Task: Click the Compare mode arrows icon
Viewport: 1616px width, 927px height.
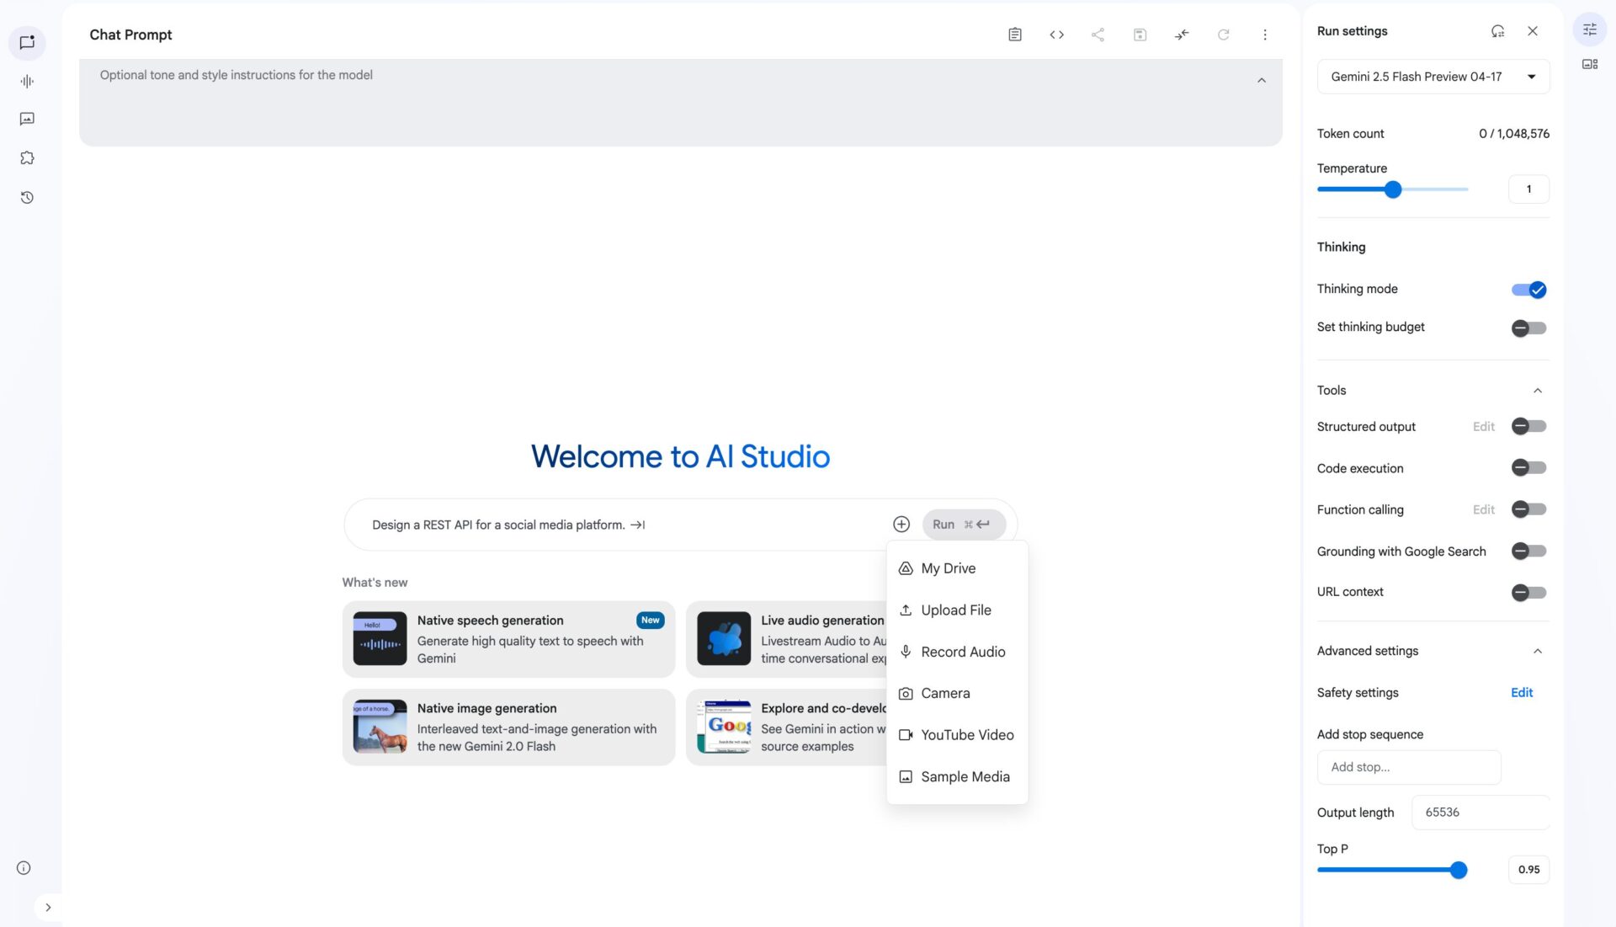Action: (x=1182, y=35)
